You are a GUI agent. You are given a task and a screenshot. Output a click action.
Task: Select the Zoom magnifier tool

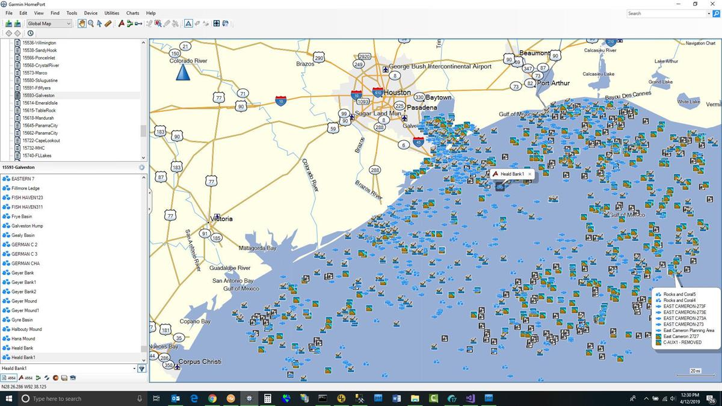pos(91,23)
